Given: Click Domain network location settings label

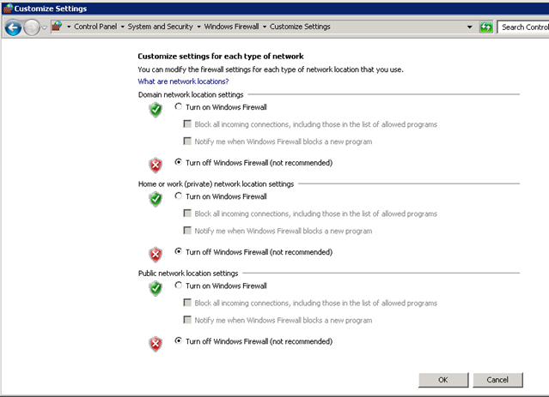Looking at the screenshot, I should [191, 94].
